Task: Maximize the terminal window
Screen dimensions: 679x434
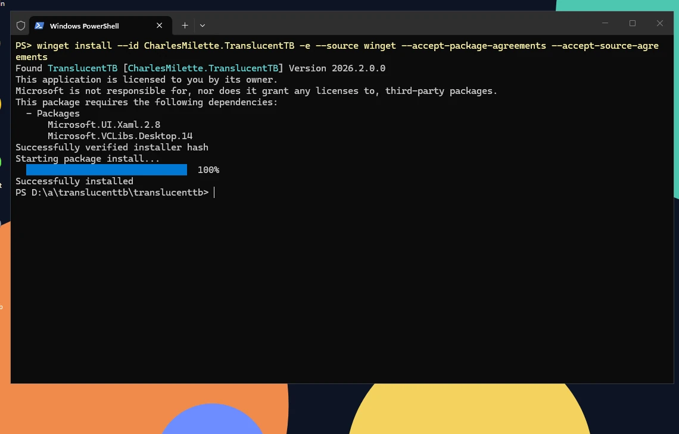Action: coord(632,23)
